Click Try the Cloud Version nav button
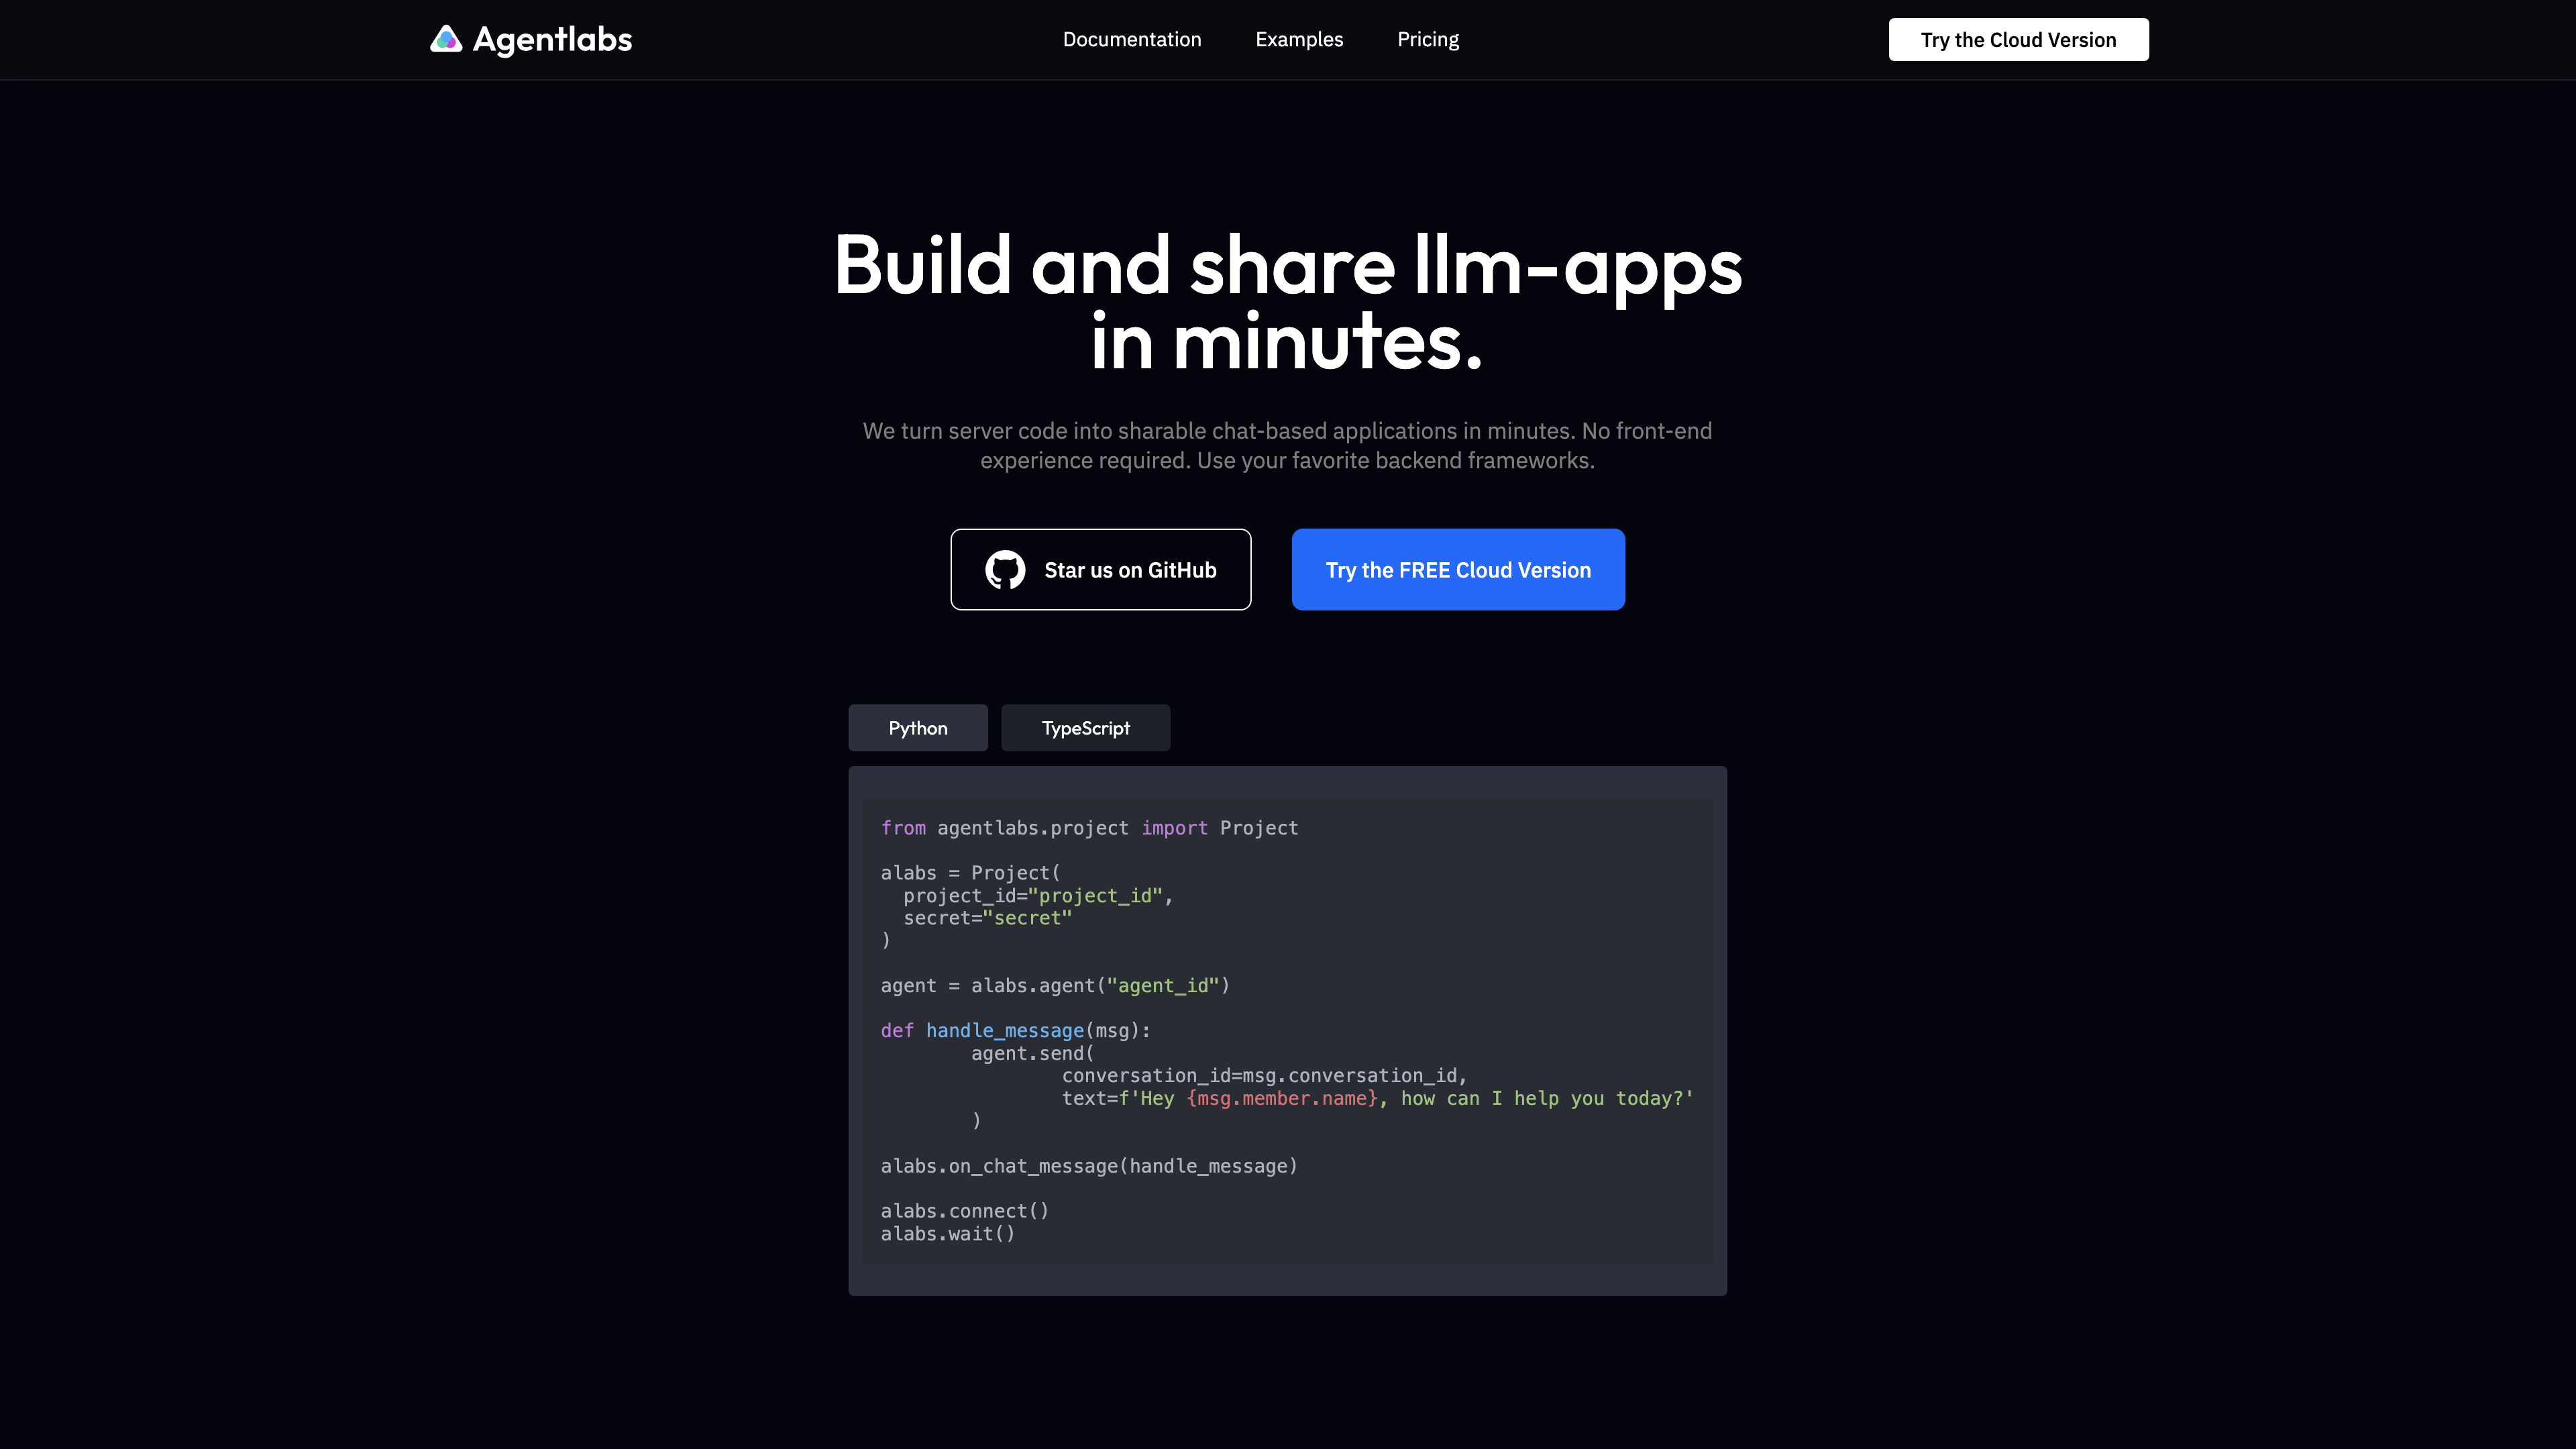This screenshot has width=2576, height=1449. (x=2019, y=39)
